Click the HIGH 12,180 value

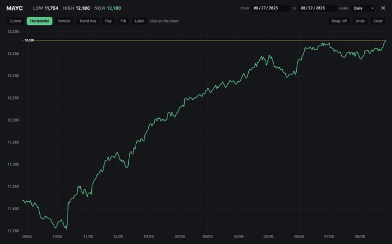coord(76,8)
